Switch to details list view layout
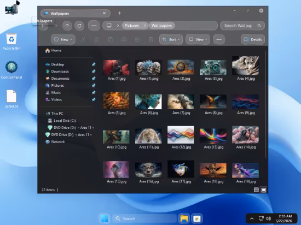The height and width of the screenshot is (225, 301). coord(256,190)
